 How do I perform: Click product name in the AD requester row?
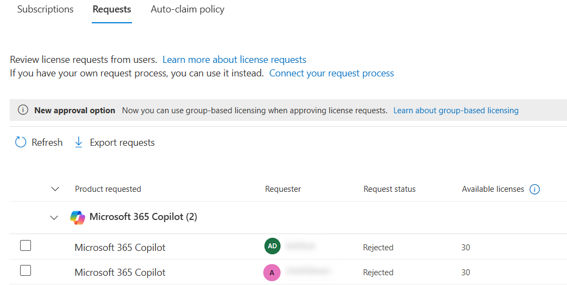[120, 248]
